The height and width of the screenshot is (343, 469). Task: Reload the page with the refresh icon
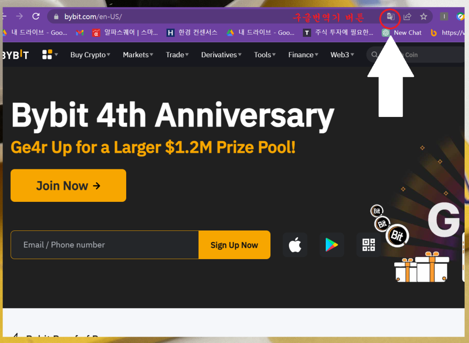pyautogui.click(x=36, y=16)
